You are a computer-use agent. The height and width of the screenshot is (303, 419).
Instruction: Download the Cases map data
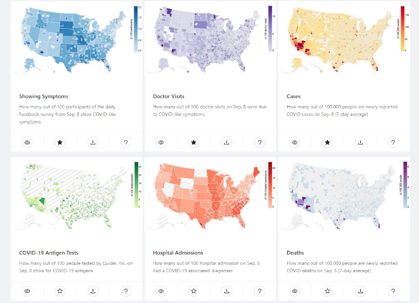[x=360, y=142]
